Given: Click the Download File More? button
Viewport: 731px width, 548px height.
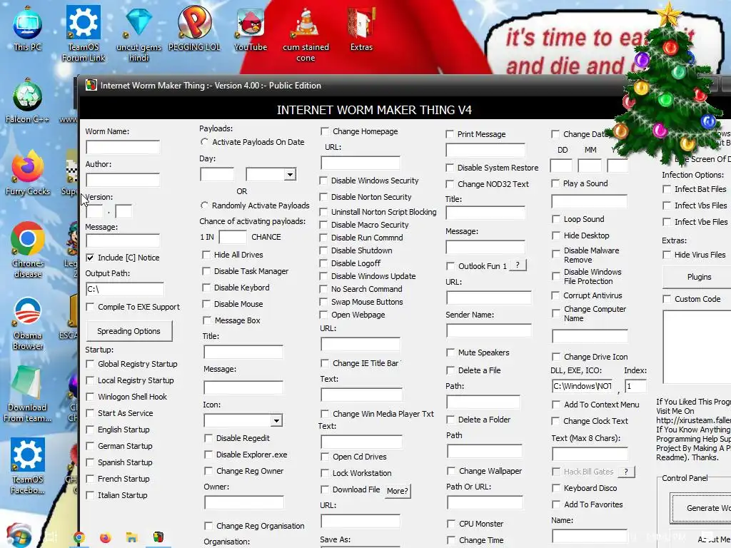Looking at the screenshot, I should click(x=398, y=491).
